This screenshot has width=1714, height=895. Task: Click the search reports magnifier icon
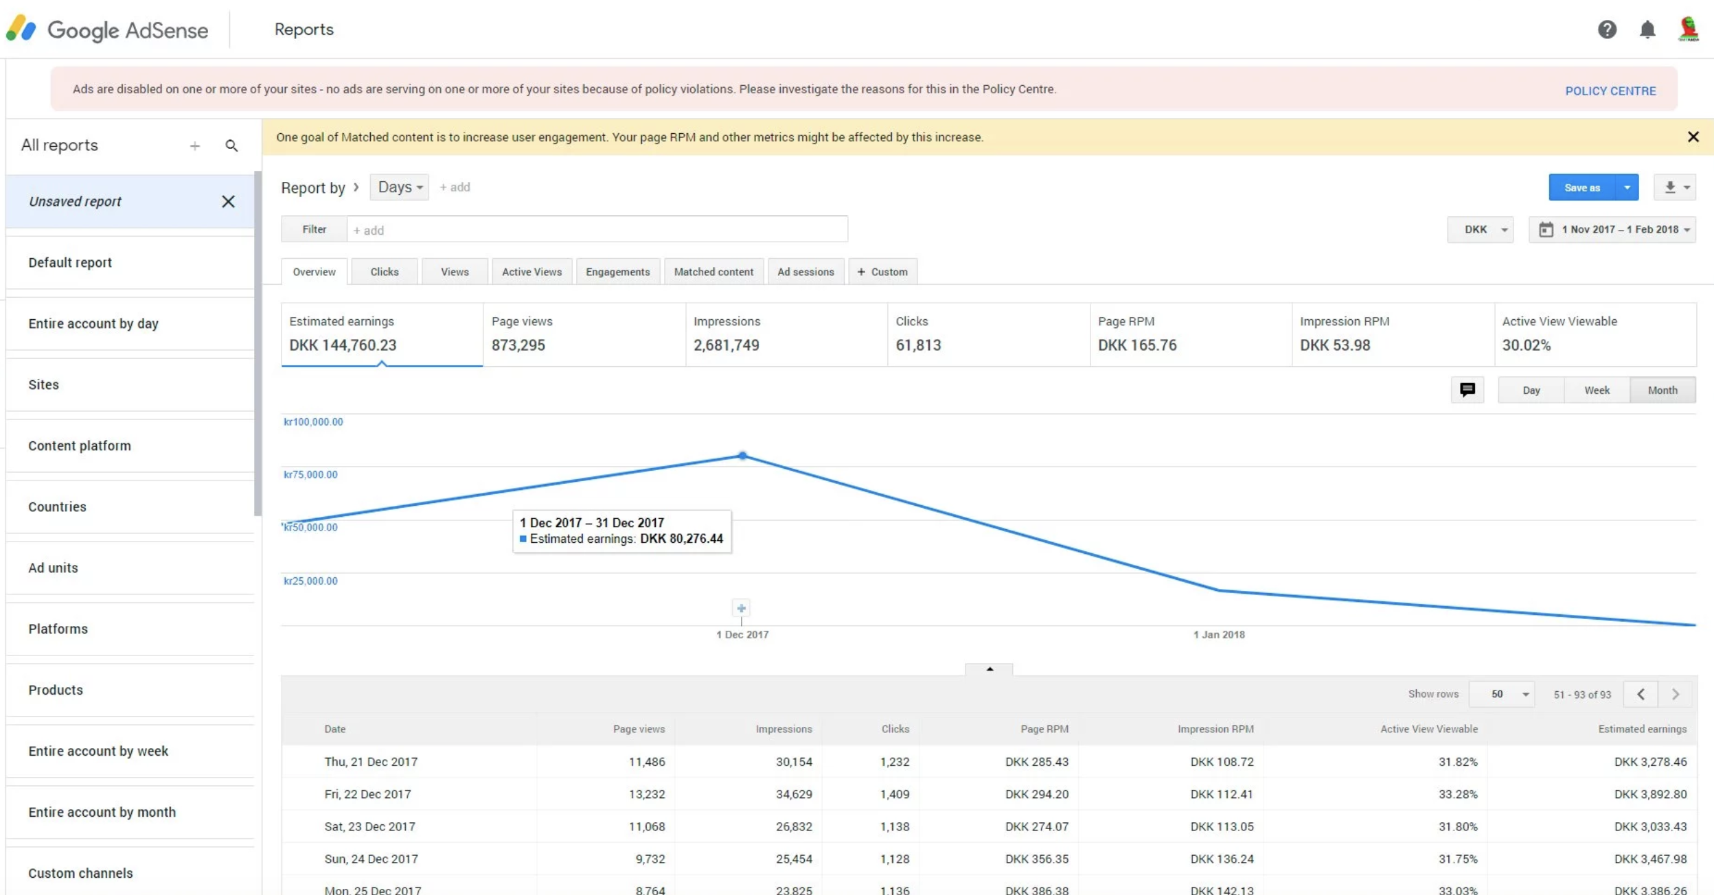231,146
